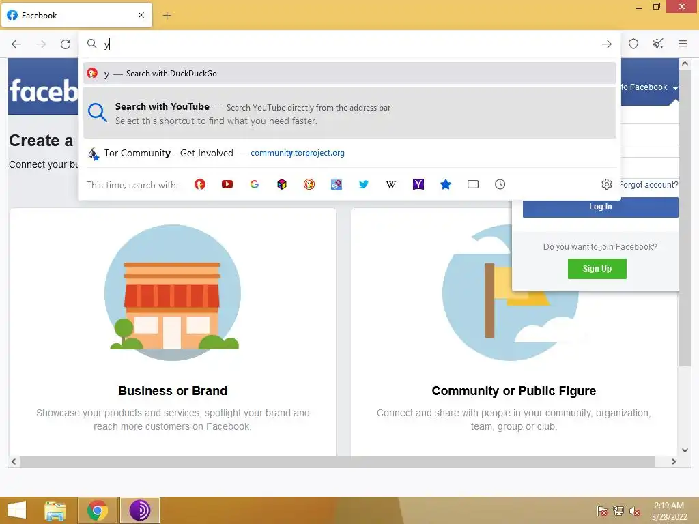Image resolution: width=699 pixels, height=524 pixels.
Task: Click the 'Do you want to join Facebook?' text
Action: [600, 247]
